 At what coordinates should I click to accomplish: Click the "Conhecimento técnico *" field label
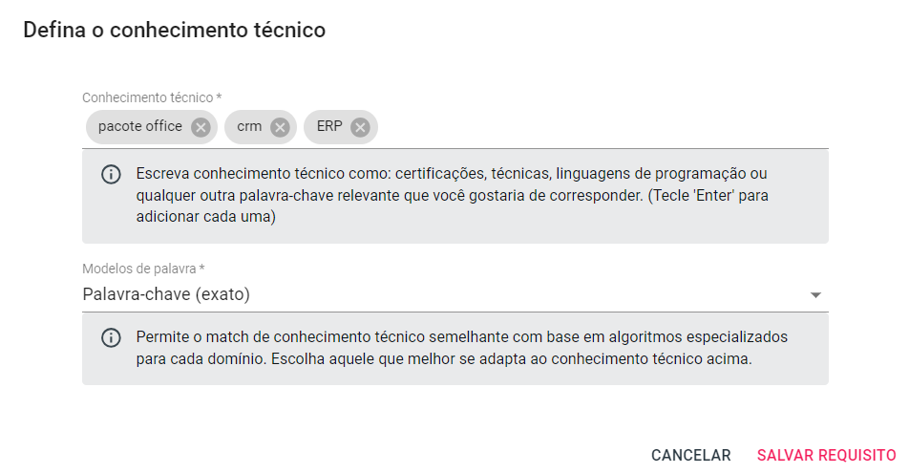point(152,97)
